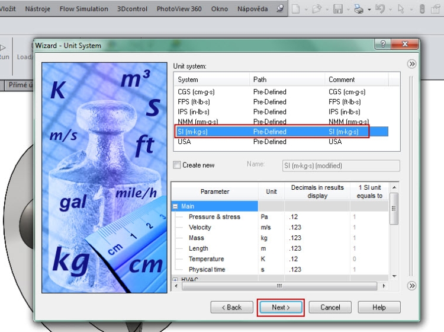Viewport: 444px width, 332px height.
Task: Select the CGS (cm-g-s) unit system
Action: [281, 92]
